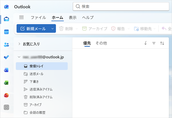Open the People contacts icon
Screen dimensions: 172x118
tap(6, 45)
